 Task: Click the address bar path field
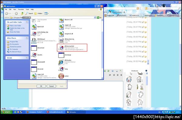click(x=52, y=18)
